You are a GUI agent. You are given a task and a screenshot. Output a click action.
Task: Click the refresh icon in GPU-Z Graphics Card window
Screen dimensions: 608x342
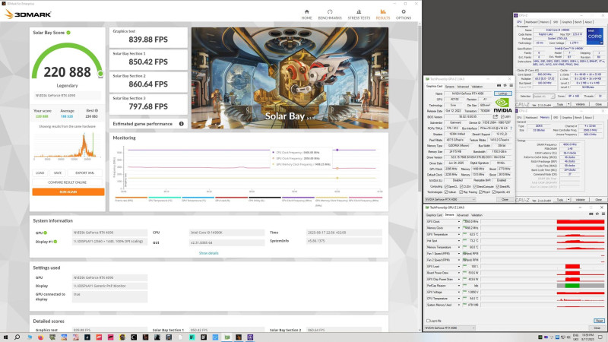click(x=505, y=86)
